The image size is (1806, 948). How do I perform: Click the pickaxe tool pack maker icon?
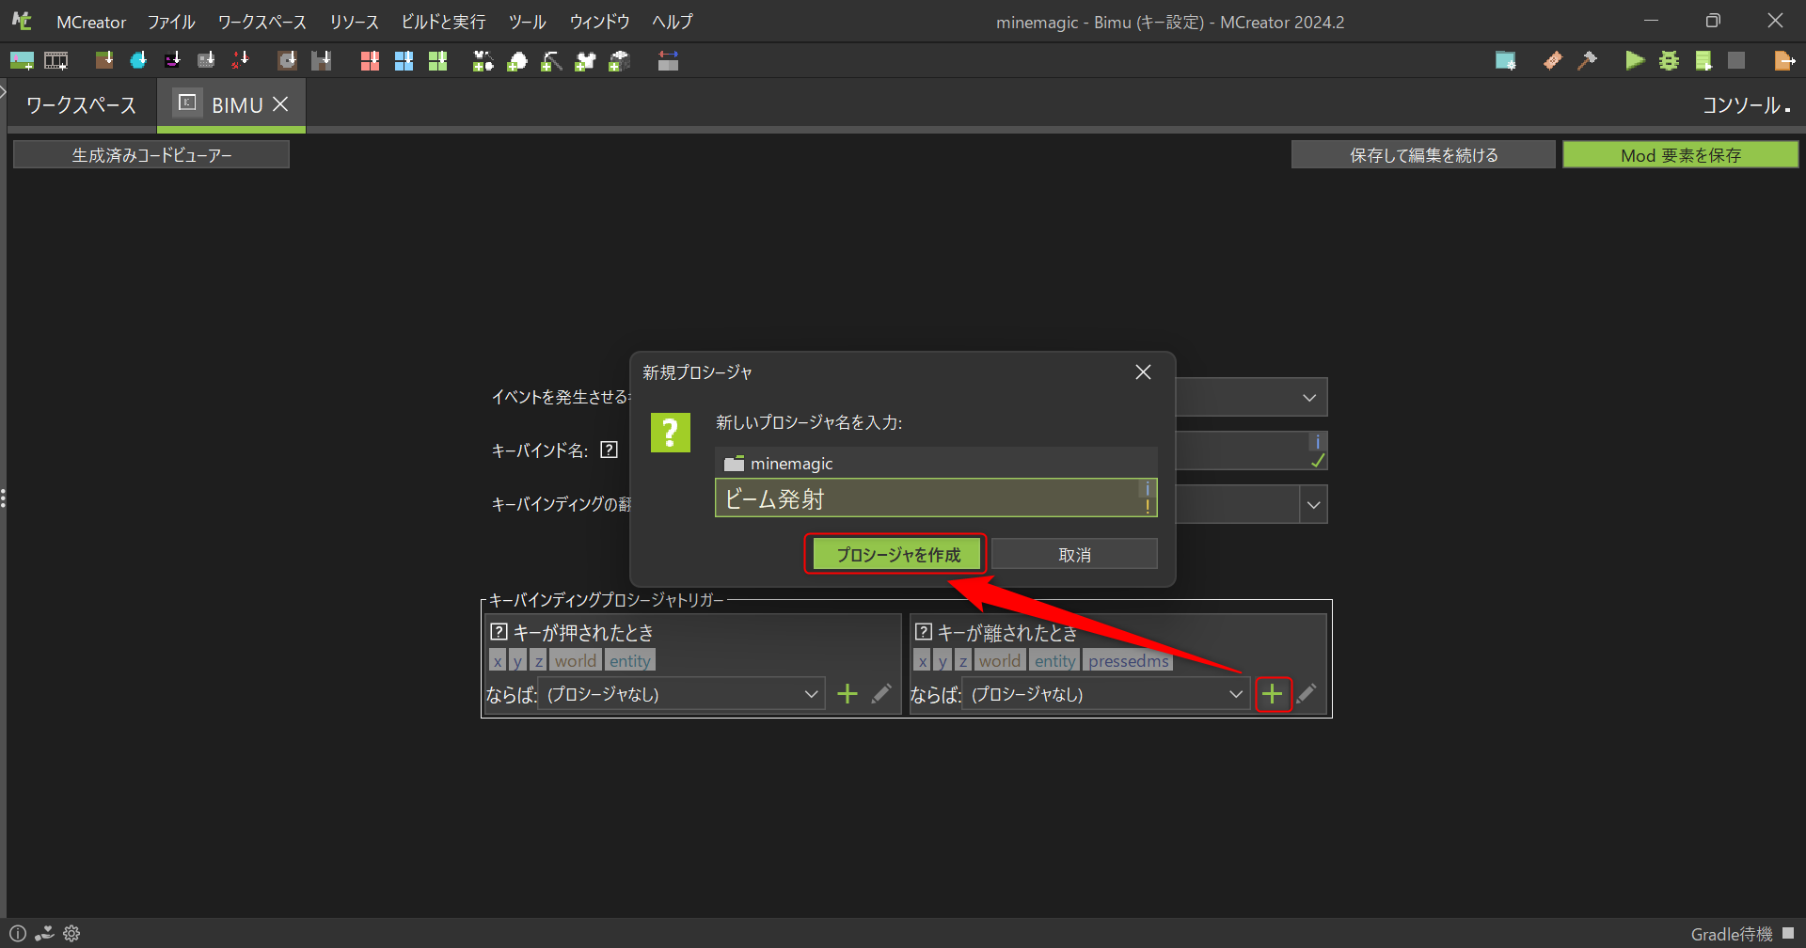551,61
